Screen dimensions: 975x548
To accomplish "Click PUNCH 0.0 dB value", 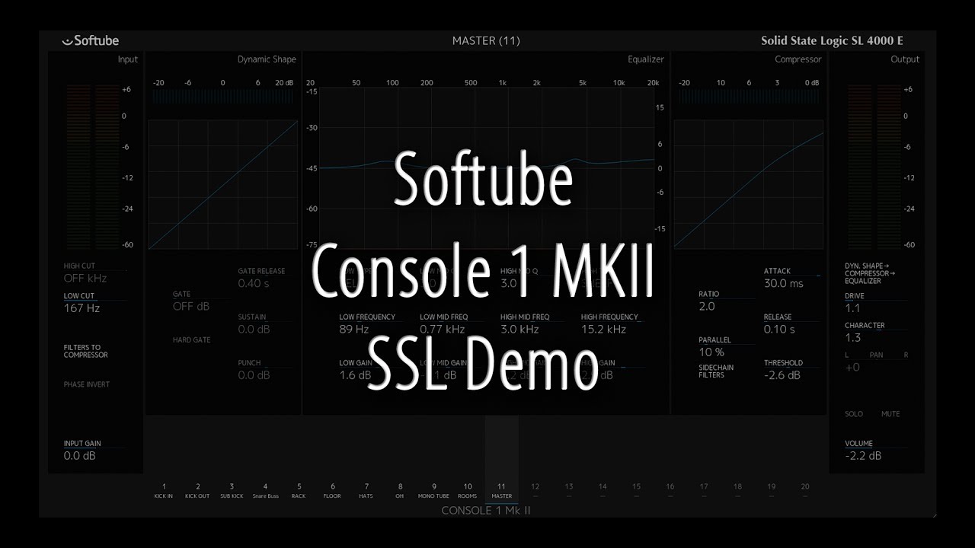I will click(254, 375).
